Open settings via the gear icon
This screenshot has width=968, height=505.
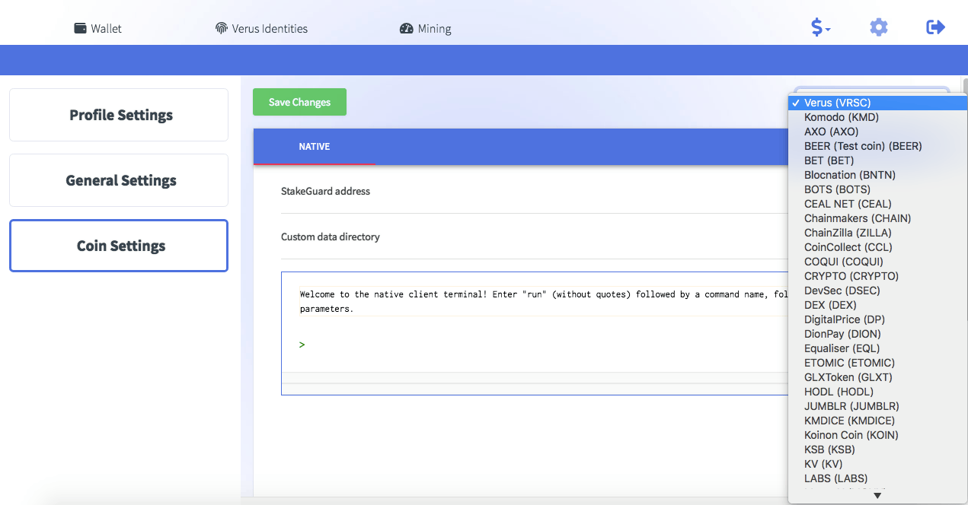(879, 27)
